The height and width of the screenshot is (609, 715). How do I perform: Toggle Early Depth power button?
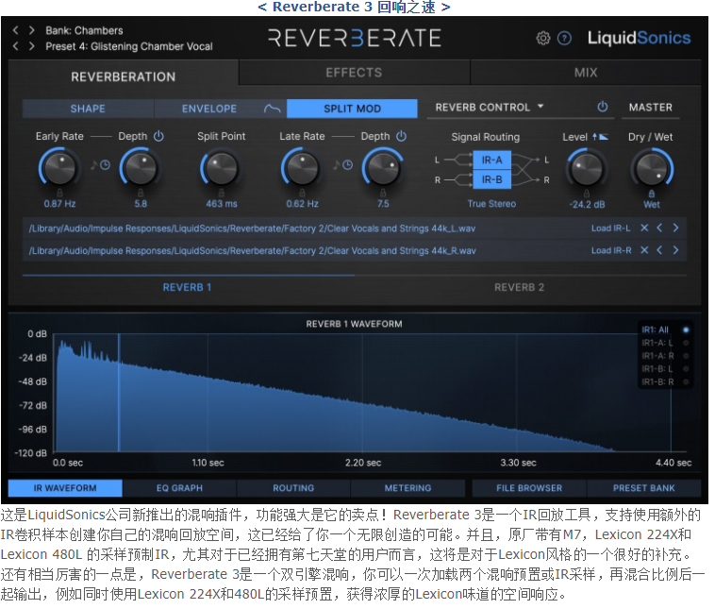[x=159, y=137]
